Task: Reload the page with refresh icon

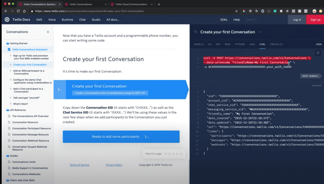Action: (18, 11)
